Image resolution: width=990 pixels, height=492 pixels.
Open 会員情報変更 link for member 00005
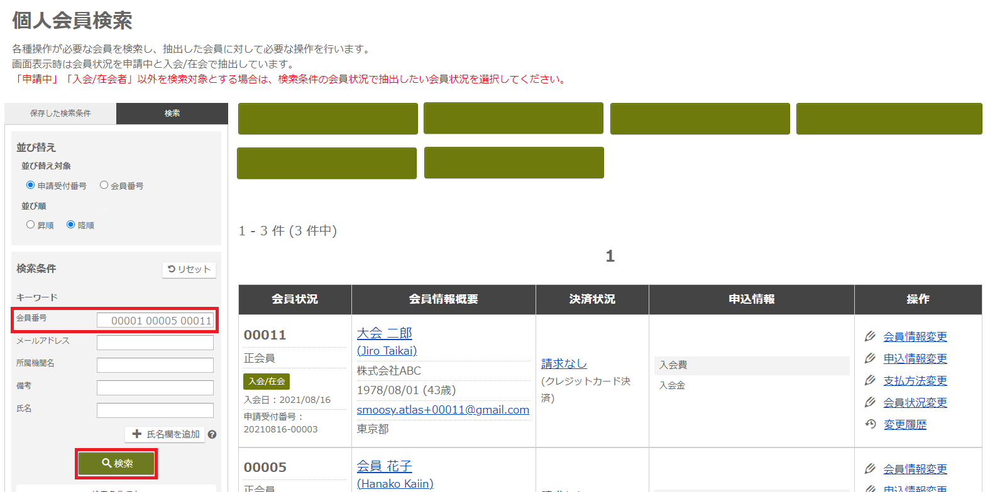click(915, 469)
